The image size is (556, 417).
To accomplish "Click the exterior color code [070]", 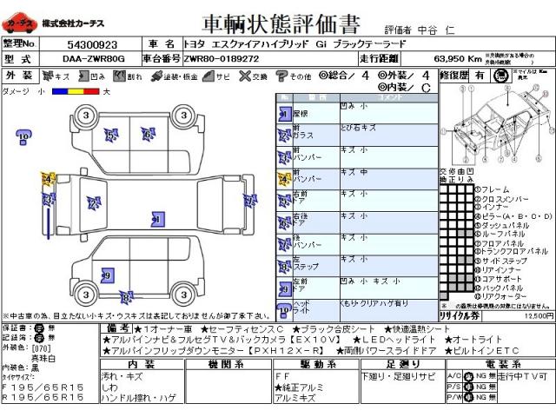I will click(x=41, y=348).
